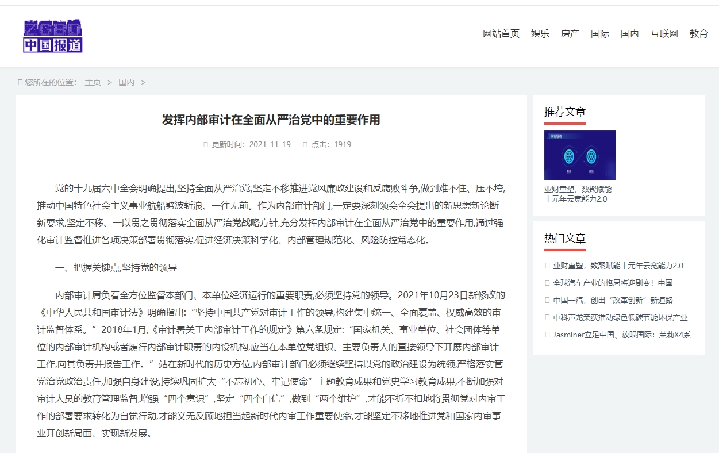This screenshot has width=719, height=453.
Task: Open the 教育 navigation item
Action: (x=698, y=34)
